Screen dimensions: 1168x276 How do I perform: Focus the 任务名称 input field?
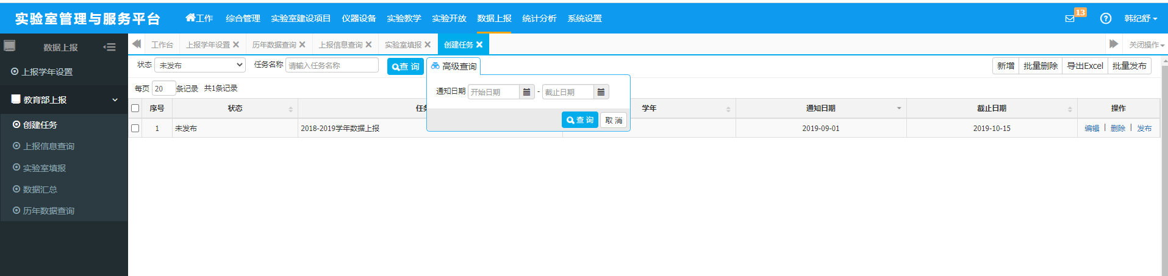tap(332, 65)
